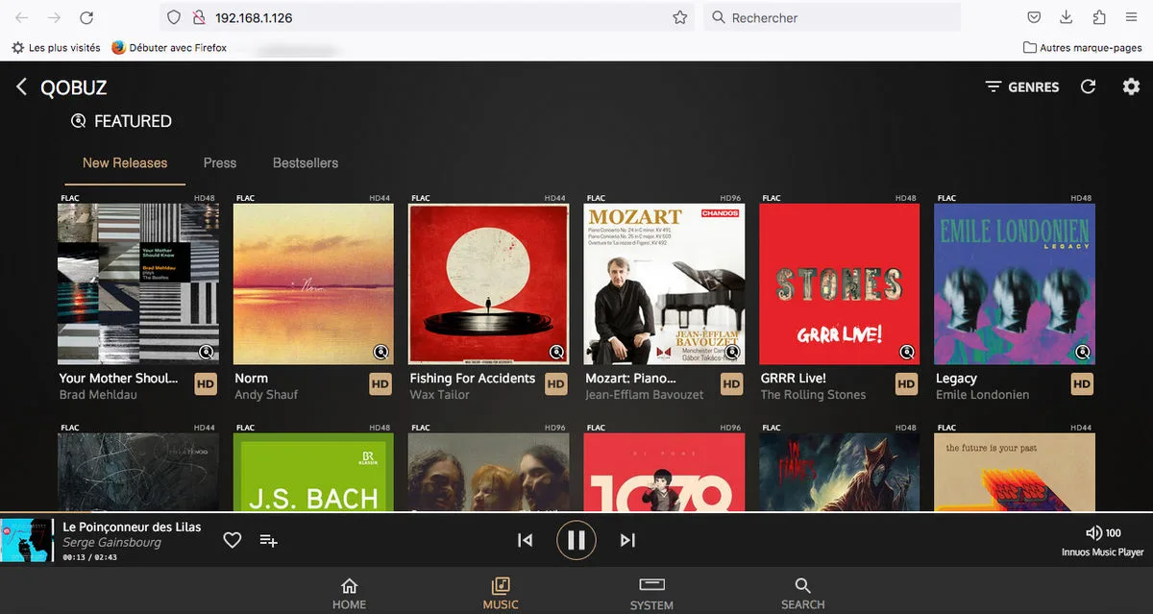The width and height of the screenshot is (1153, 614).
Task: Open the Fishing For Accidents album cover
Action: click(x=488, y=283)
